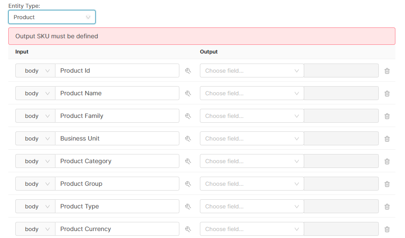Click disabled output text box for Product Id
Image resolution: width=405 pixels, height=238 pixels.
click(341, 71)
